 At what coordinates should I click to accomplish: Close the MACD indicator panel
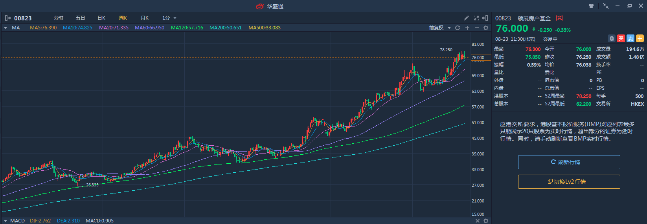(478, 221)
